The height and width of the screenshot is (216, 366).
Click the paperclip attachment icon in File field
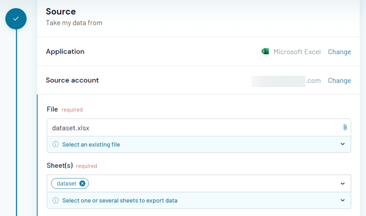[345, 128]
